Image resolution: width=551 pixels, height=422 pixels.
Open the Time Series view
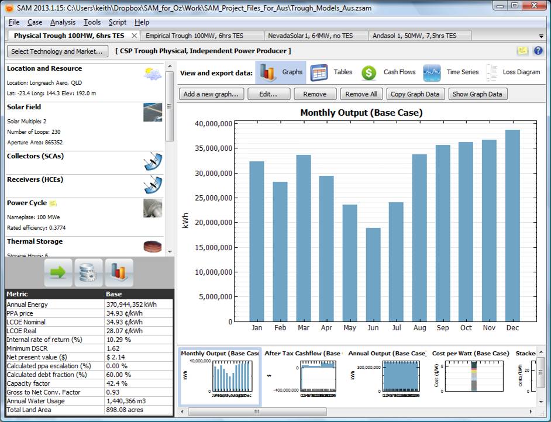pos(450,72)
